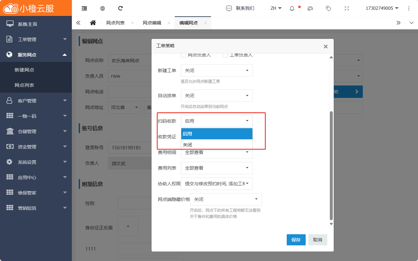Open the 自动派单 dropdown
Viewport: 418px width, 261px height.
[217, 96]
